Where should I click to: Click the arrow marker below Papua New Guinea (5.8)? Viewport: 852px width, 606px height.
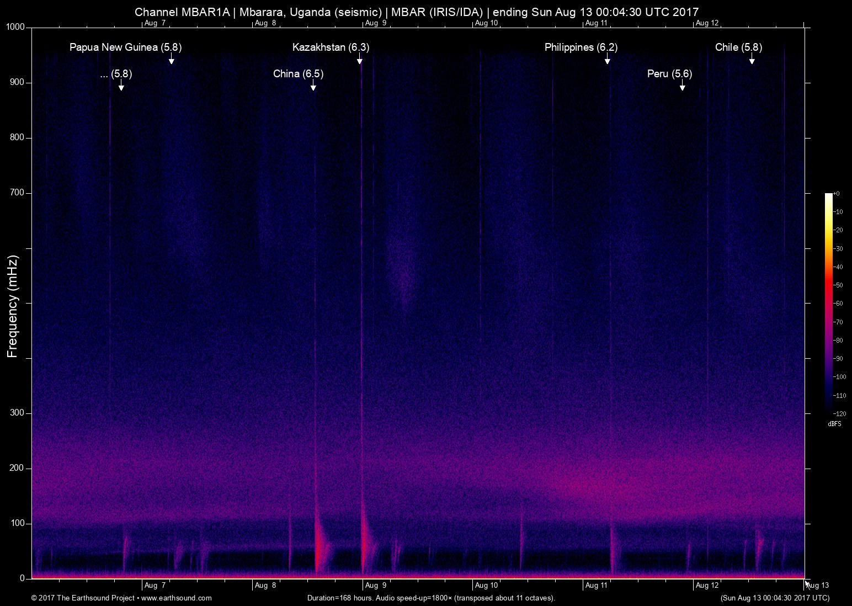pyautogui.click(x=172, y=59)
